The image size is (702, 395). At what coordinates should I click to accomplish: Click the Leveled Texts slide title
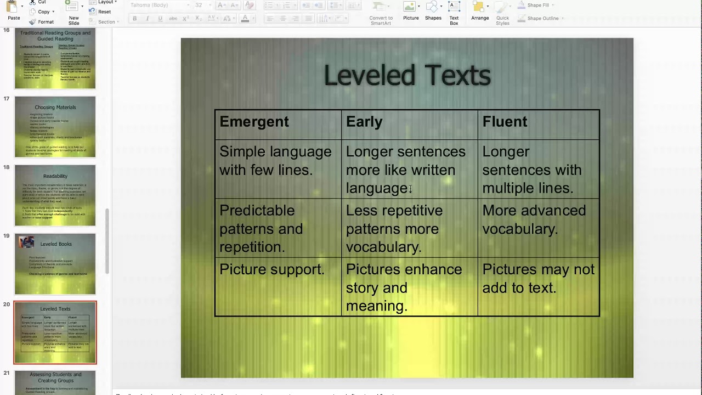pos(407,75)
